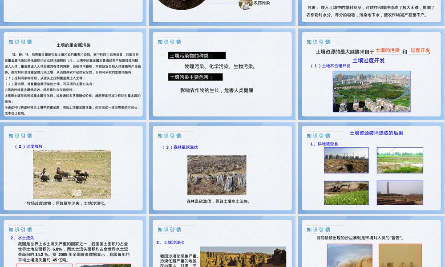Click the brick kiln chimney photo
Image resolution: width=445 pixels, height=267 pixels.
click(400, 193)
